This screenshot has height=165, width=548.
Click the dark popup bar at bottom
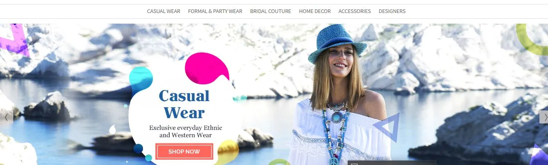tap(392, 163)
